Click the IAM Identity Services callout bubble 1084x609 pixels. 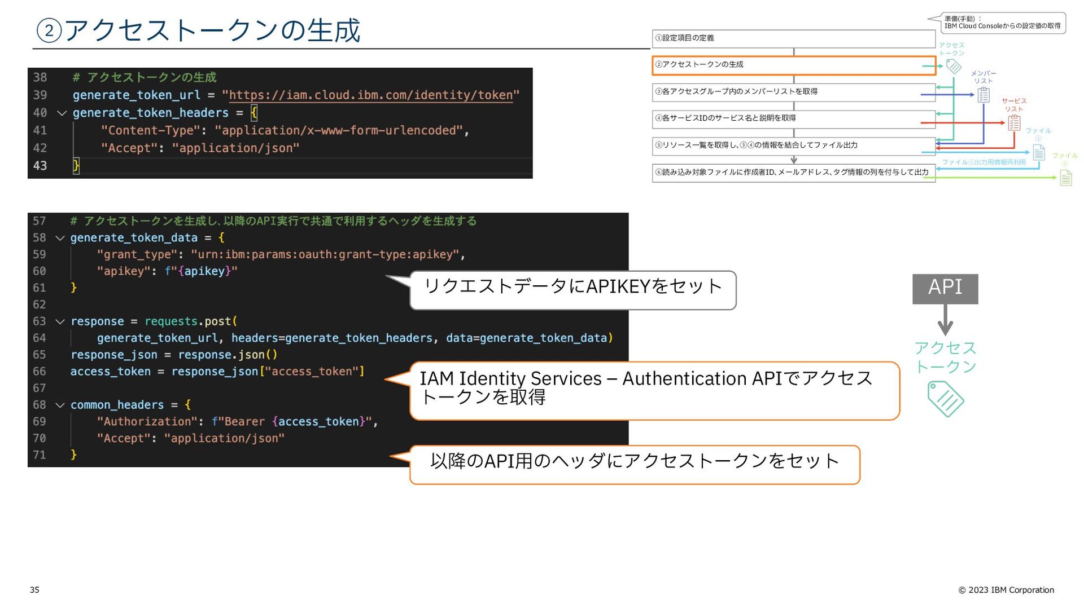(x=654, y=390)
